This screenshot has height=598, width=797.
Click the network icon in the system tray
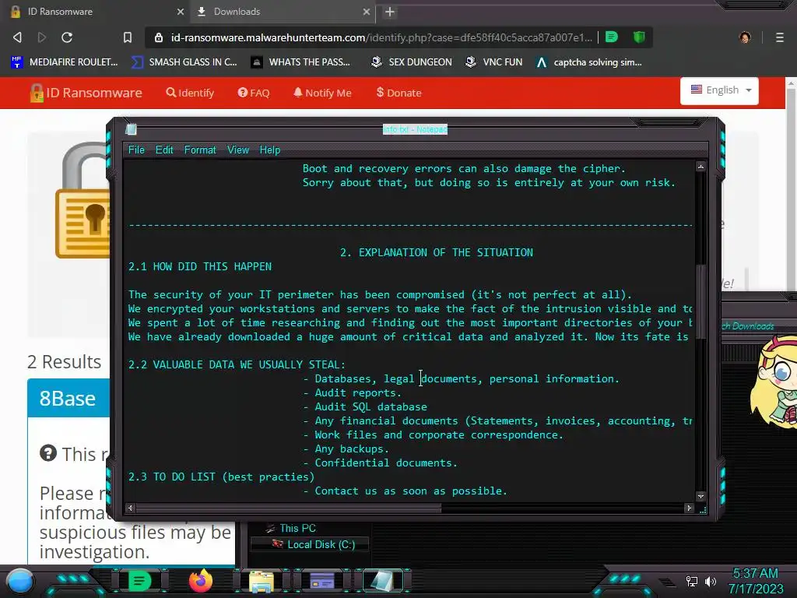point(691,581)
